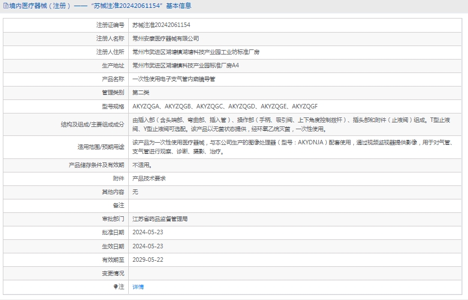Select the 变更情况 row label
468x300 pixels.
point(112,273)
